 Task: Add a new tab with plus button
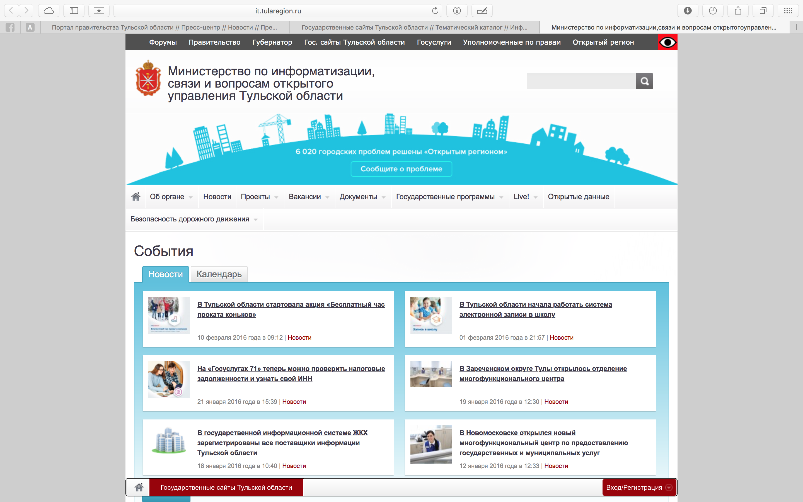[x=796, y=27]
